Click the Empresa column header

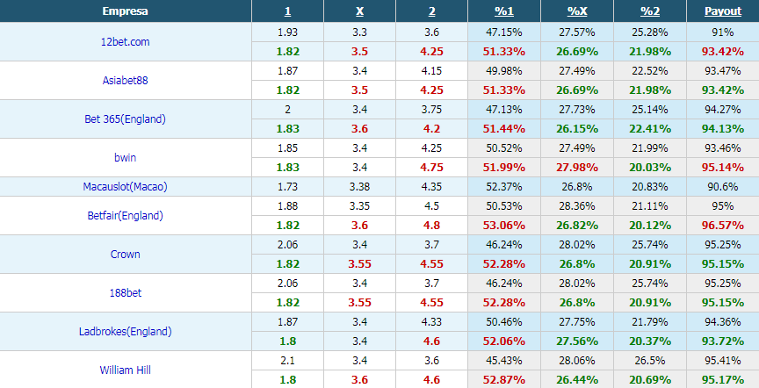tap(126, 11)
